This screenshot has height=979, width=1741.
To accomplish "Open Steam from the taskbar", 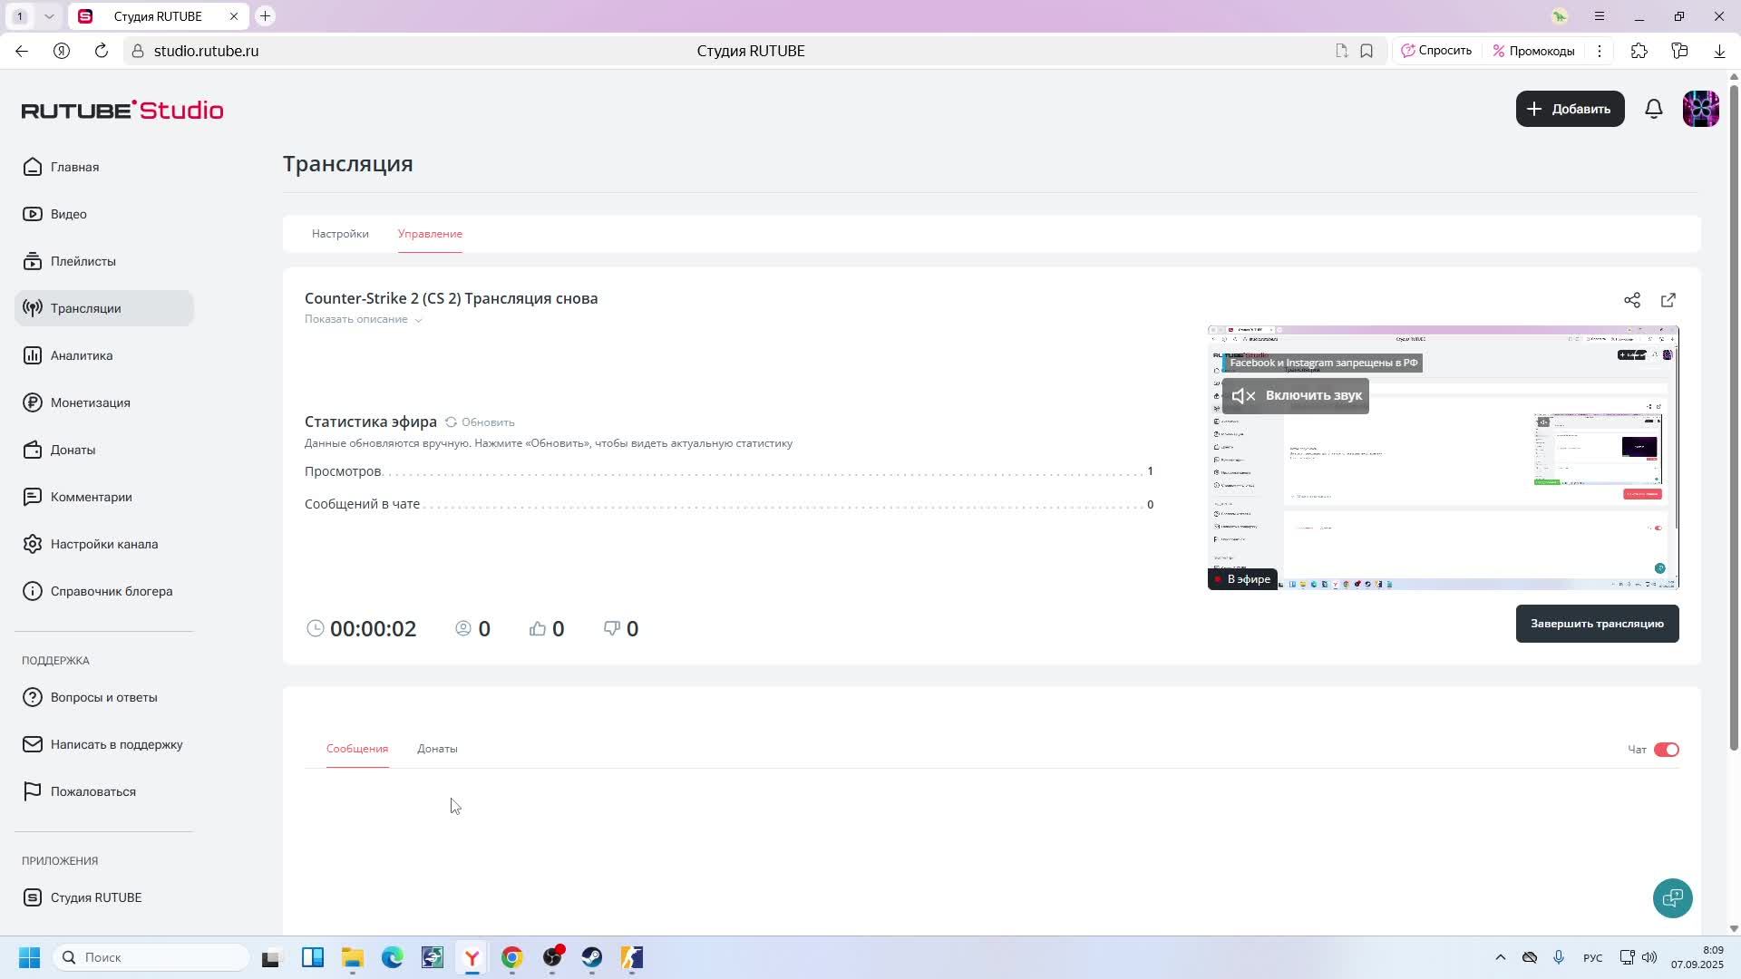I will pos(592,958).
